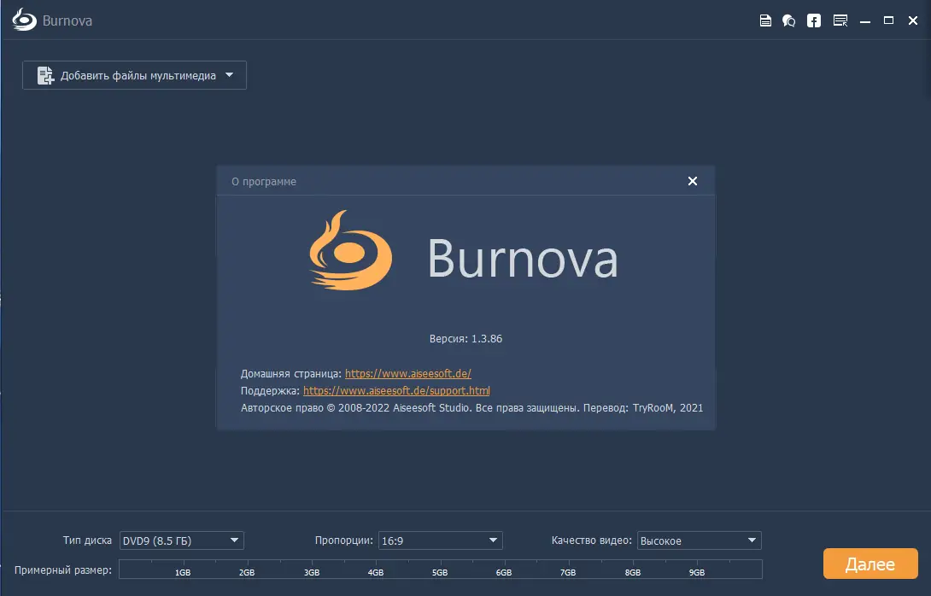Click the Версия: 1.3.86 text
The image size is (931, 596).
pyautogui.click(x=465, y=338)
